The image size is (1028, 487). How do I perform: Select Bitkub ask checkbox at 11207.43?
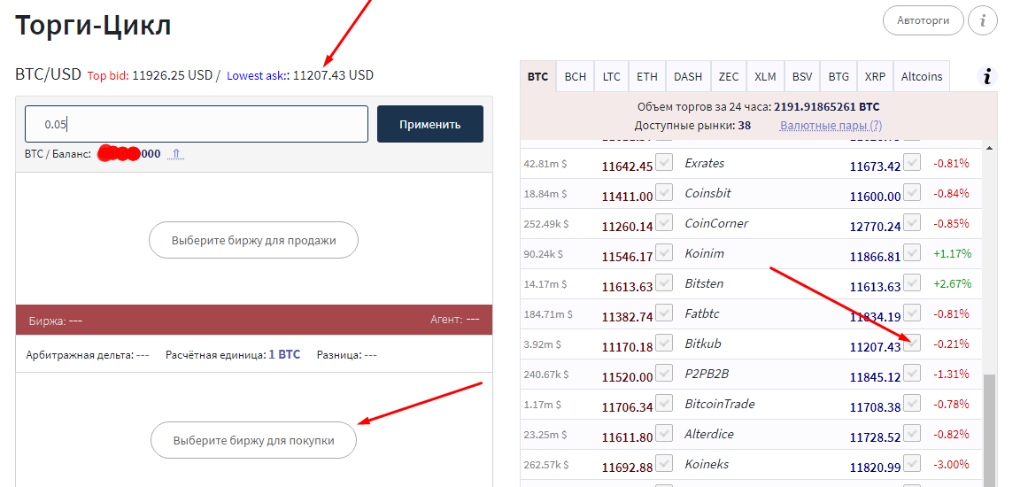point(912,344)
